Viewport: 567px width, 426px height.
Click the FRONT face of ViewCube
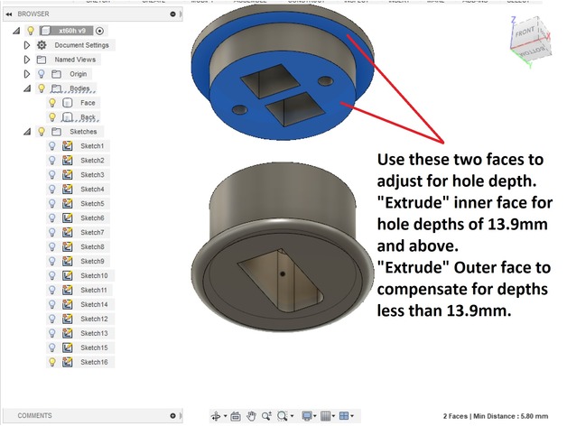[525, 32]
